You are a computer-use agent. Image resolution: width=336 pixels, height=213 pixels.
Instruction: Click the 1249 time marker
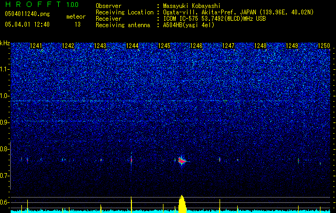[x=292, y=46]
